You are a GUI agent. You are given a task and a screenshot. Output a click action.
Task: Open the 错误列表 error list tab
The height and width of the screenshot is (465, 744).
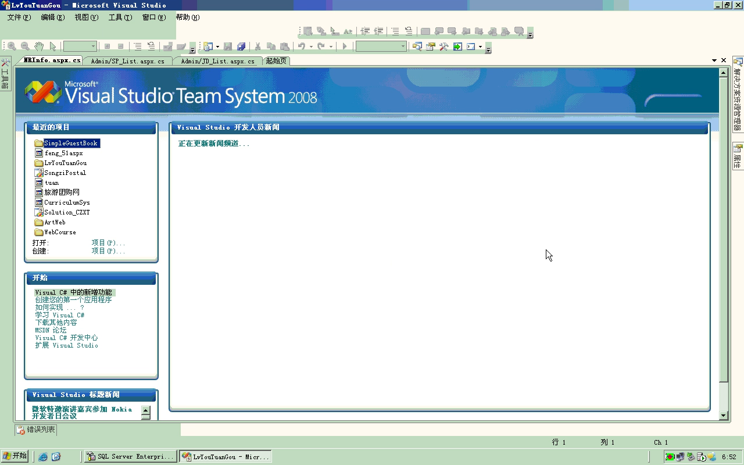(x=36, y=430)
